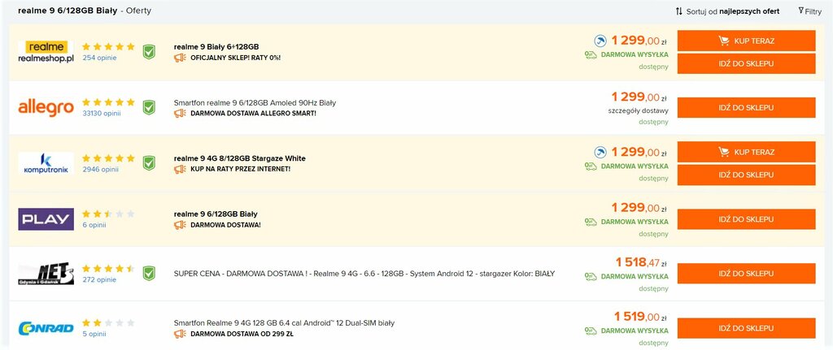Viewport: 833px width, 350px height.
Task: Click KUP TERAZ for Komputronik offer
Action: click(x=747, y=152)
